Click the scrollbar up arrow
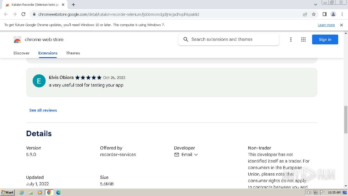348x196 pixels. 346,33
